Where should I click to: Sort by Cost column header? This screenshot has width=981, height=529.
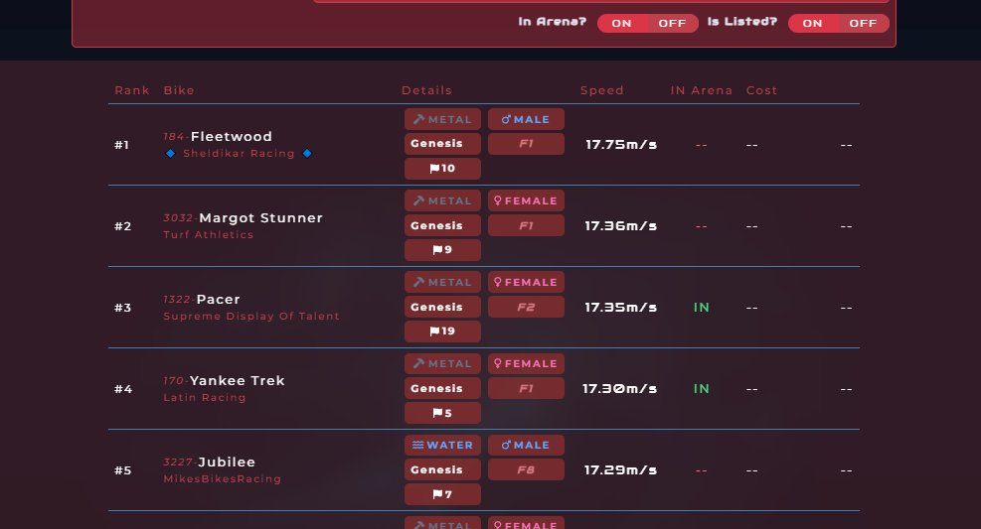[761, 90]
